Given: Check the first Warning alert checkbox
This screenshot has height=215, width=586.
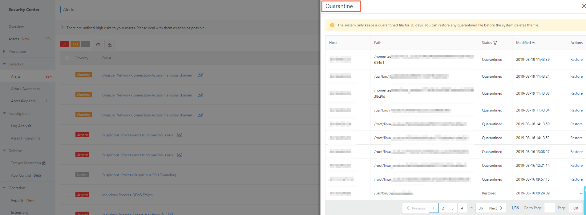Looking at the screenshot, I should 67,75.
